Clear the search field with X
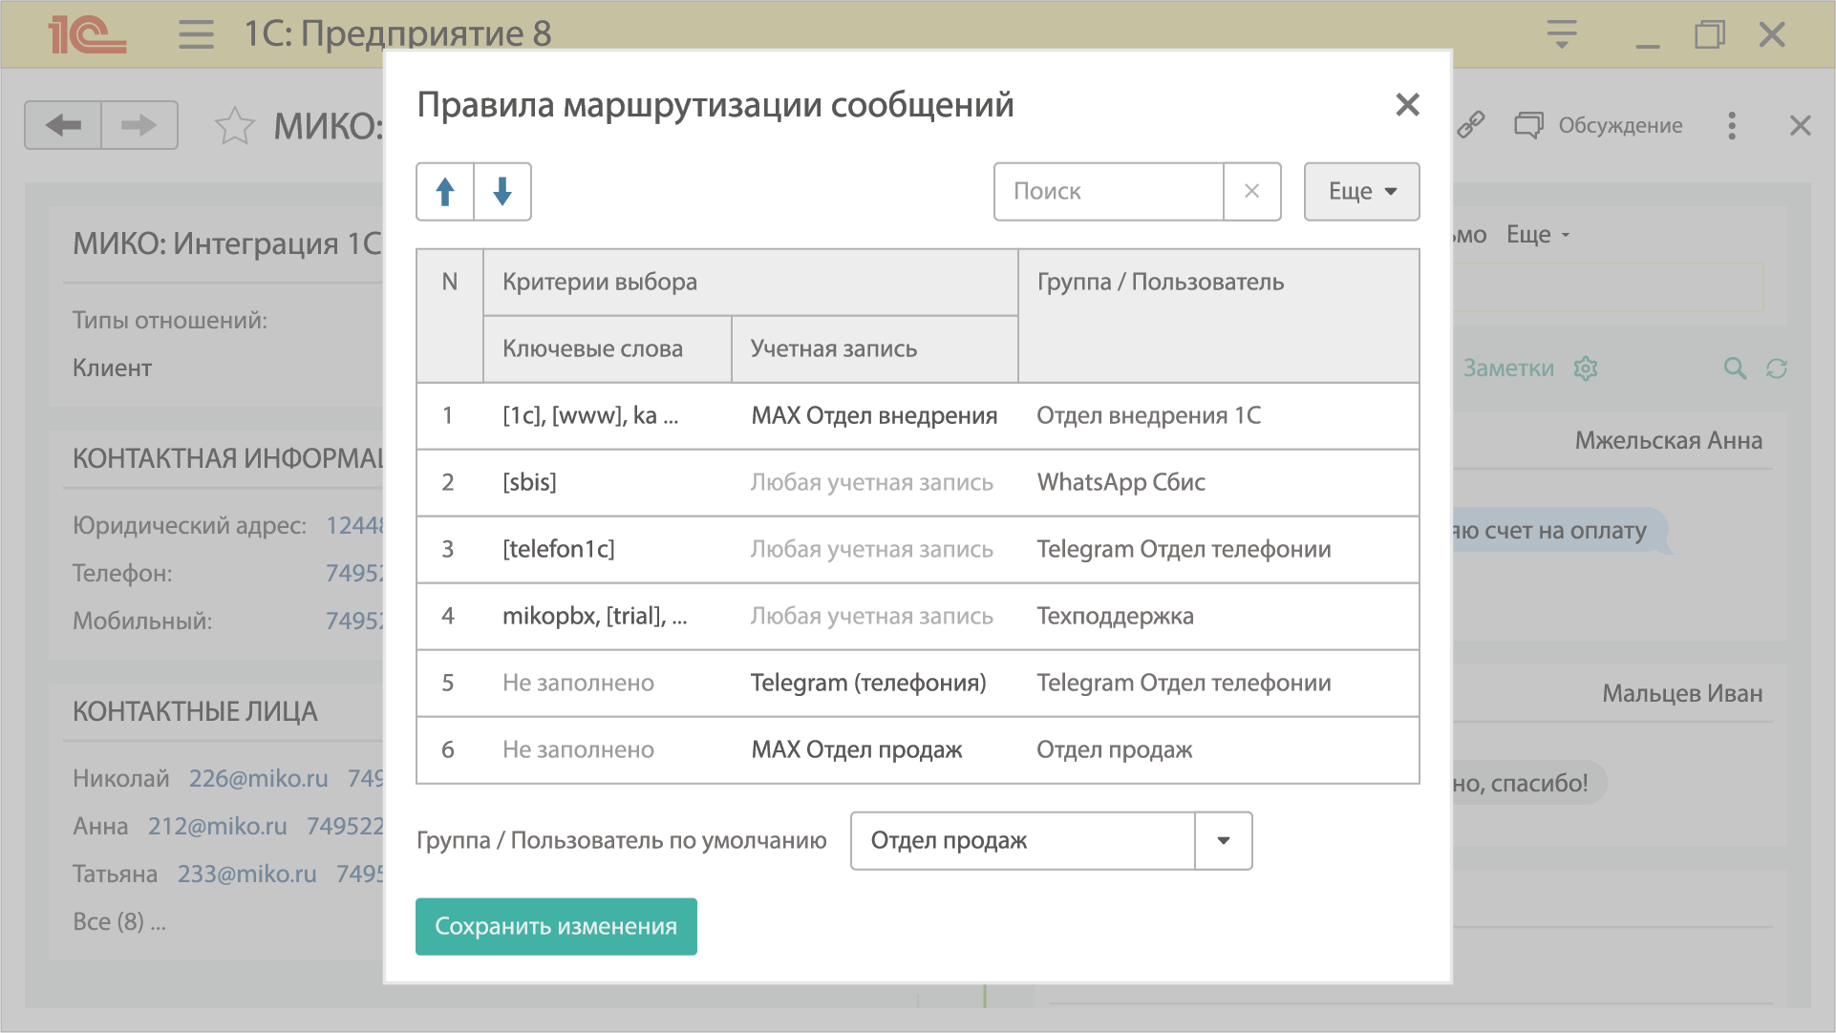The width and height of the screenshot is (1836, 1033). pos(1251,192)
